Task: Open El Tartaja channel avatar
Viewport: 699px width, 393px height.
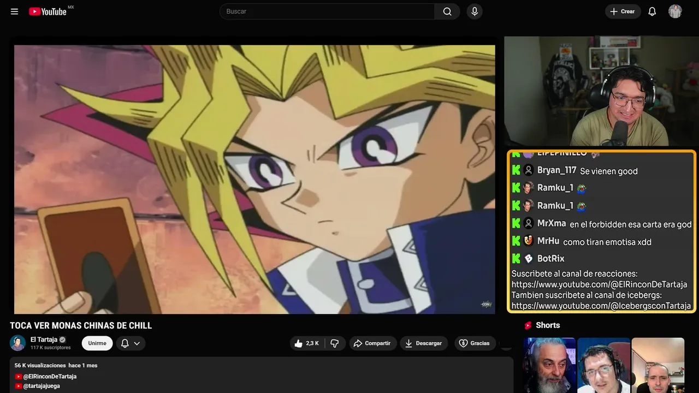Action: tap(18, 343)
